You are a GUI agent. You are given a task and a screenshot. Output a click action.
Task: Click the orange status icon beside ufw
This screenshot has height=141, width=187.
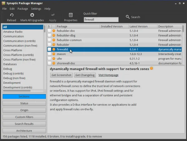pos(54,59)
